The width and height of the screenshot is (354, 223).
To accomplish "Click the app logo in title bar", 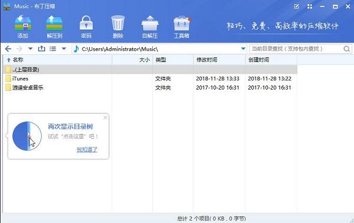I will click(6, 6).
